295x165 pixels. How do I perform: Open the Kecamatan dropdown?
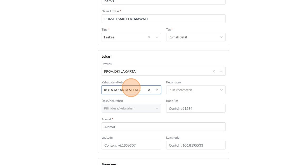pyautogui.click(x=192, y=90)
